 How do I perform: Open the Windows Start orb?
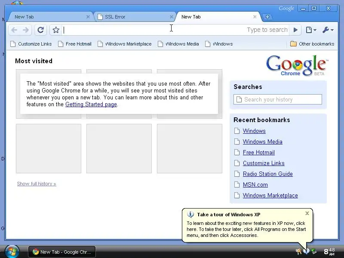click(x=12, y=252)
